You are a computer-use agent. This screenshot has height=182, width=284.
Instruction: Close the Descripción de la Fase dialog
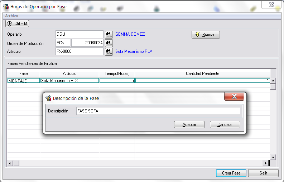[234, 96]
